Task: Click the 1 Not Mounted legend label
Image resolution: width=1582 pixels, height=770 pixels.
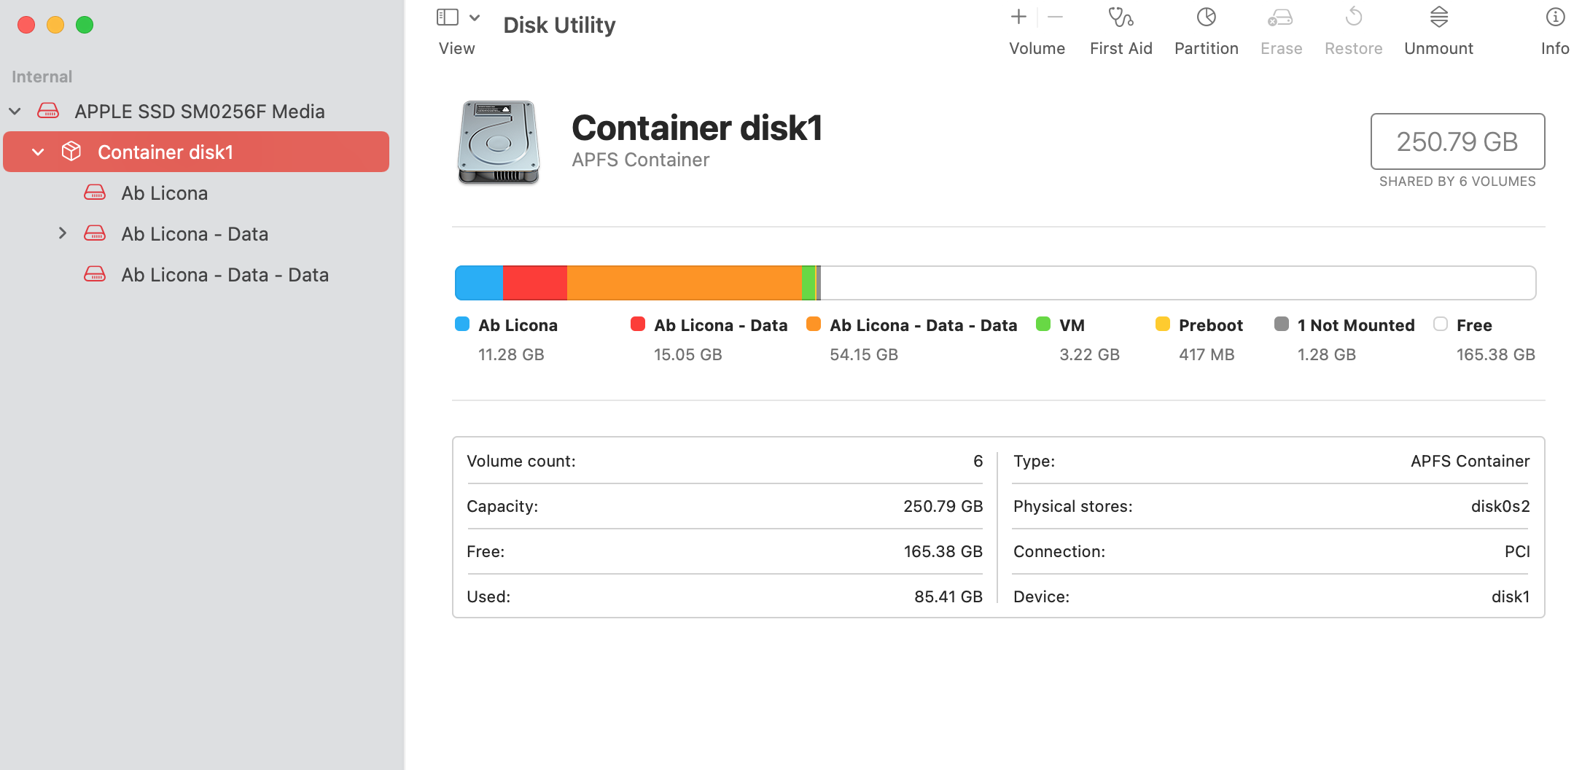Action: coord(1356,325)
